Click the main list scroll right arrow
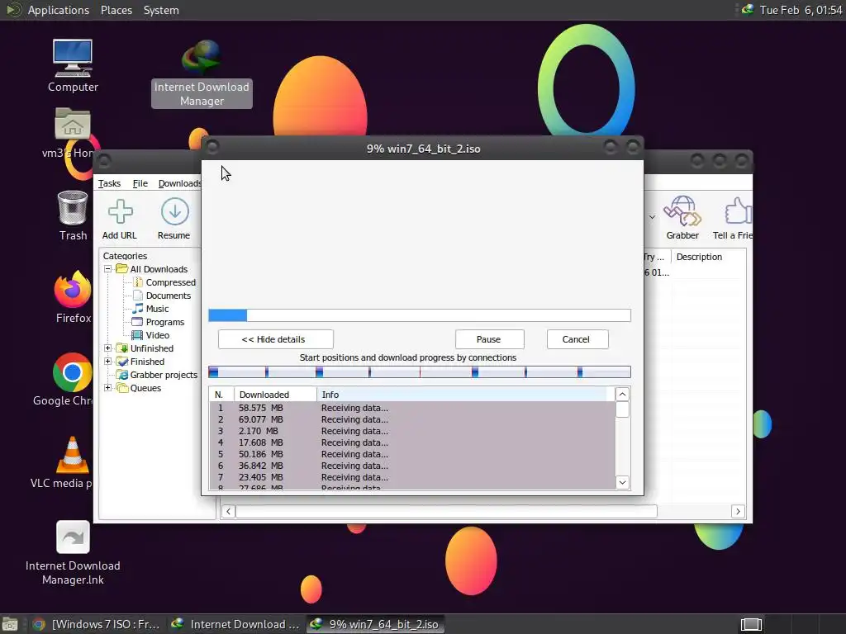This screenshot has width=846, height=634. click(x=738, y=511)
